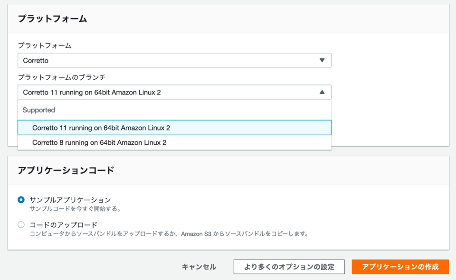Click the blue radio indicator next to サンプルアプリケーション
This screenshot has height=280, width=456.
20,200
